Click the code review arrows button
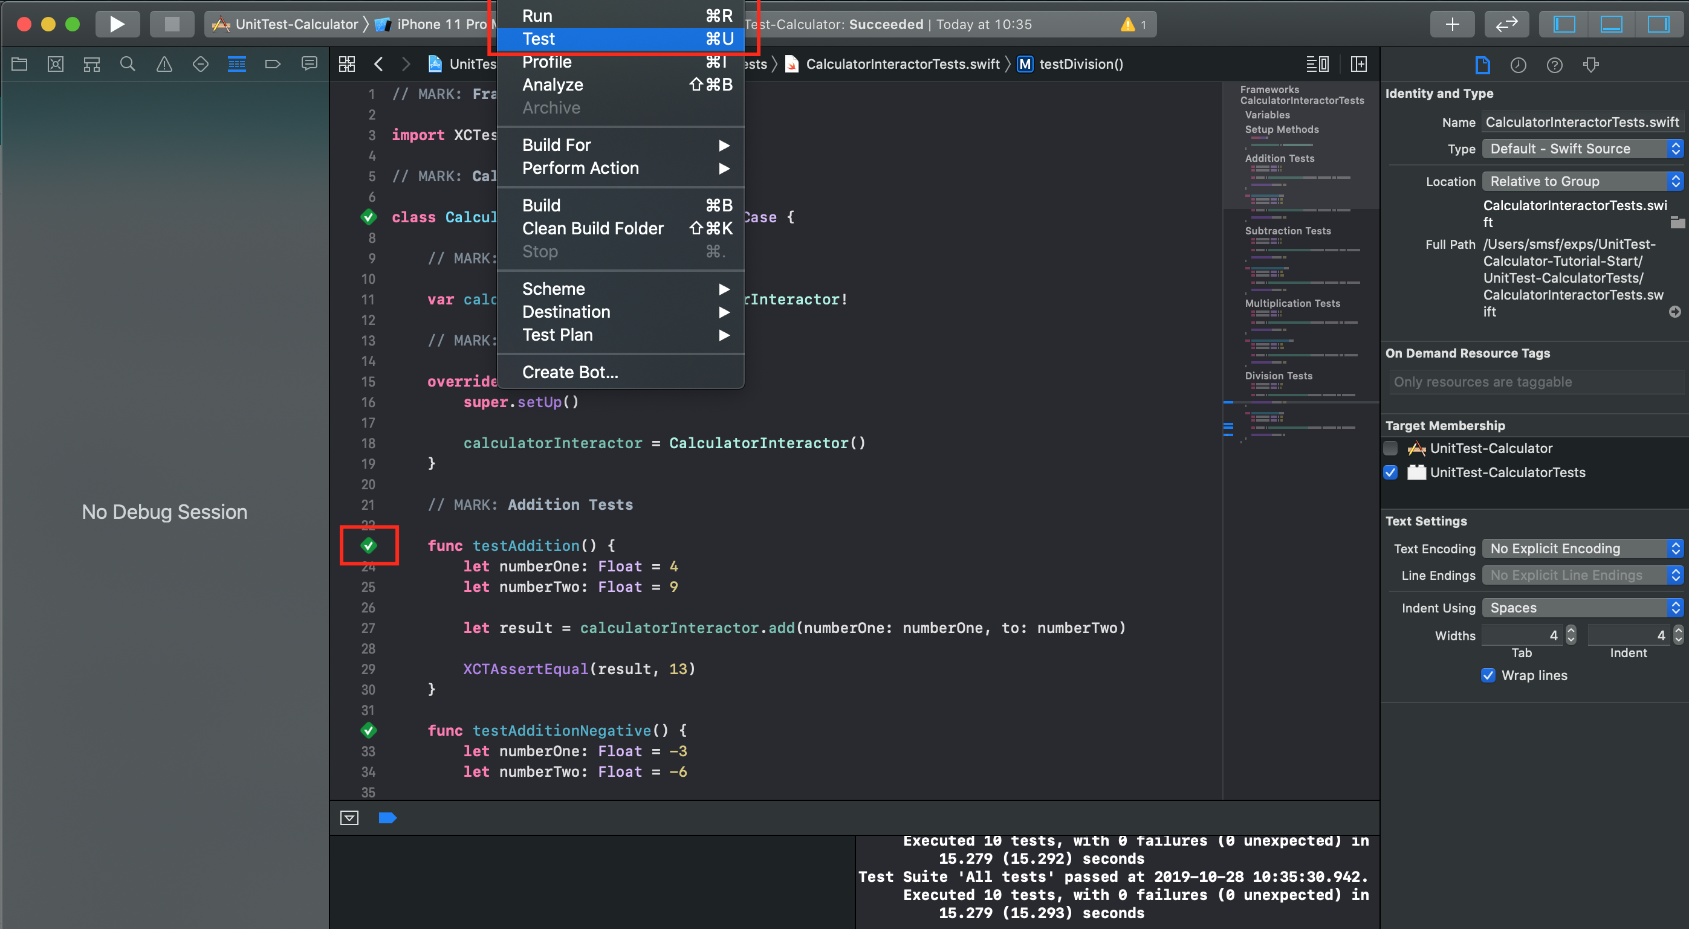 1506,24
